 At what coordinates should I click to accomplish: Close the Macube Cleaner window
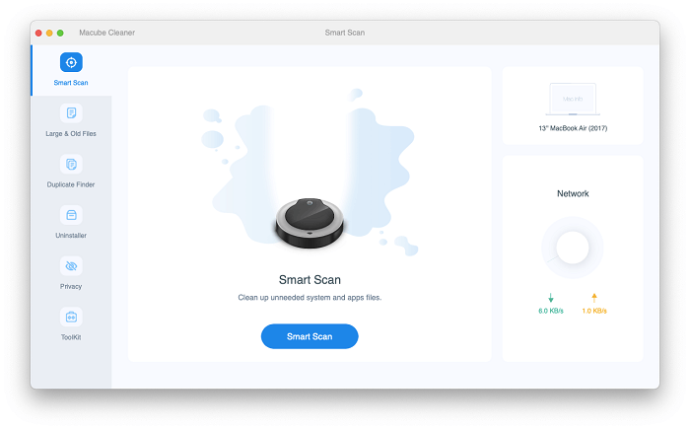(x=38, y=33)
